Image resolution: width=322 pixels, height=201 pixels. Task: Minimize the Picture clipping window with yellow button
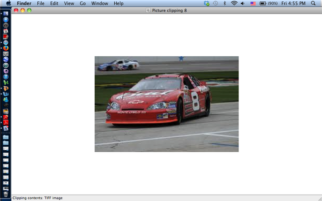coord(23,10)
